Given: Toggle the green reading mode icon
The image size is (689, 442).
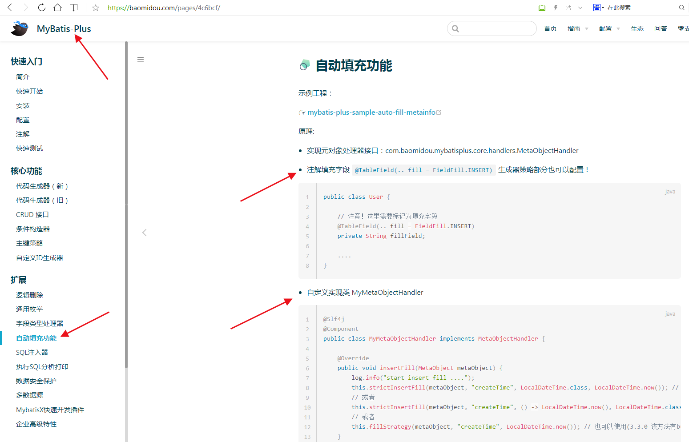Looking at the screenshot, I should point(542,8).
